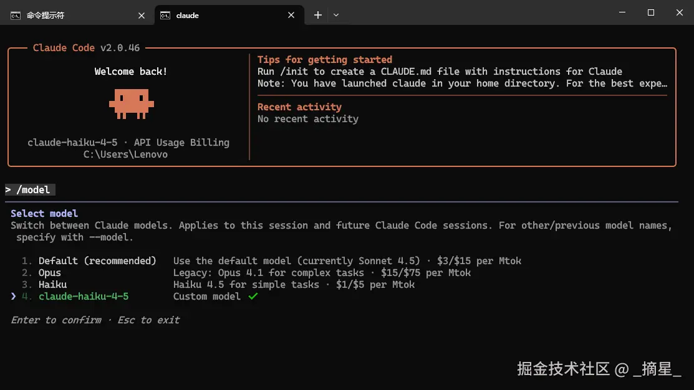The image size is (694, 390).
Task: Click the Tips for getting started heading
Action: 325,60
